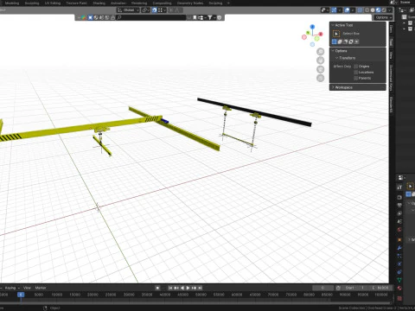
Task: Open the Texture Paint workspace tab
Action: (x=76, y=3)
